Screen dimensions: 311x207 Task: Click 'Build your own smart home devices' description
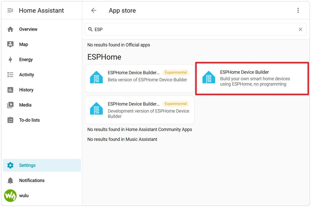255,81
